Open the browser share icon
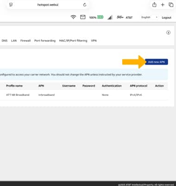The width and height of the screenshot is (176, 186). coord(154,5)
